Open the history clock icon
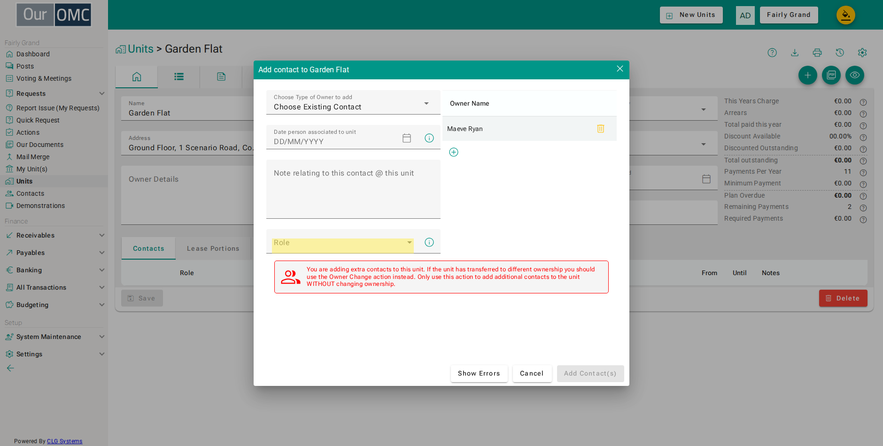883x446 pixels. click(x=840, y=53)
